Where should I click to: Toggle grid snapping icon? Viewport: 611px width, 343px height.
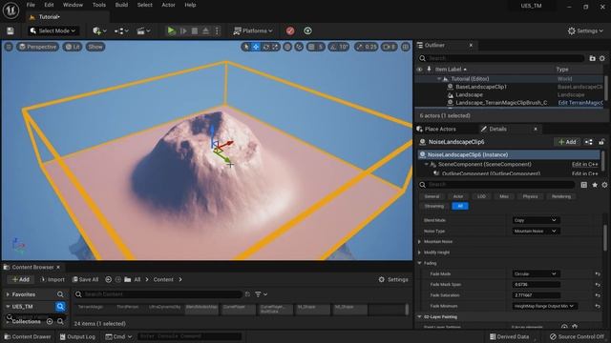pyautogui.click(x=311, y=47)
